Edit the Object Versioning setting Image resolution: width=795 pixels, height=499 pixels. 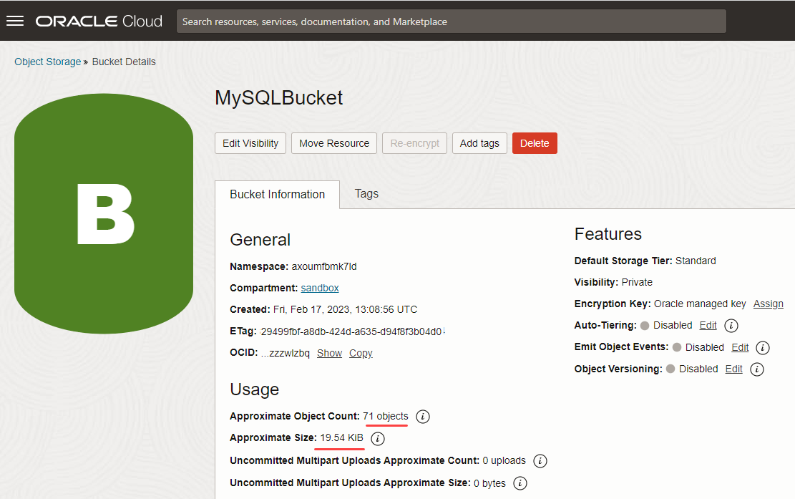click(733, 369)
